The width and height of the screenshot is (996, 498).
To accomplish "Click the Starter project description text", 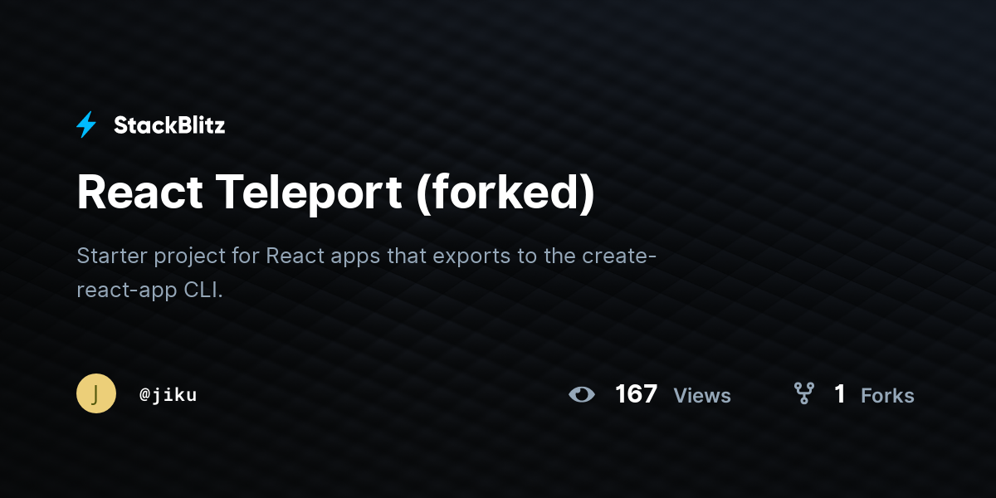I will [x=367, y=273].
